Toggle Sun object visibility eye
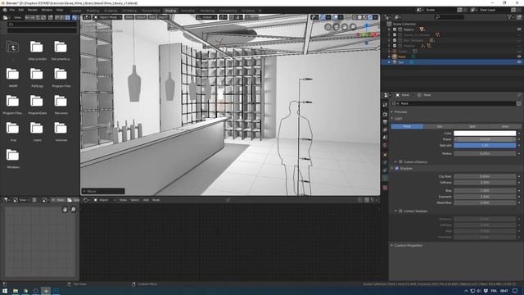 pyautogui.click(x=519, y=62)
